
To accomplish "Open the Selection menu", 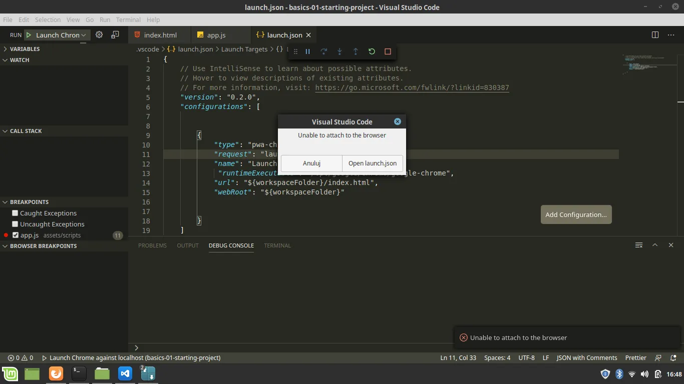I will coord(48,19).
